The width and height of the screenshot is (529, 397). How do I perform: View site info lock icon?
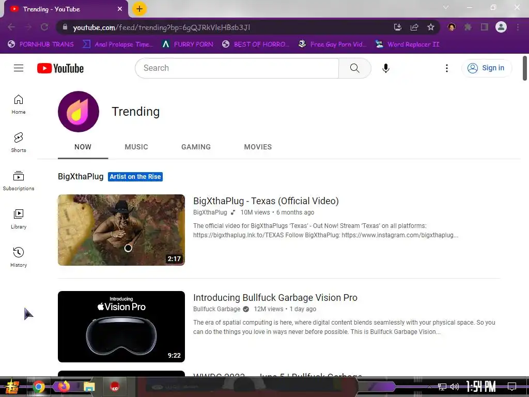click(x=65, y=27)
